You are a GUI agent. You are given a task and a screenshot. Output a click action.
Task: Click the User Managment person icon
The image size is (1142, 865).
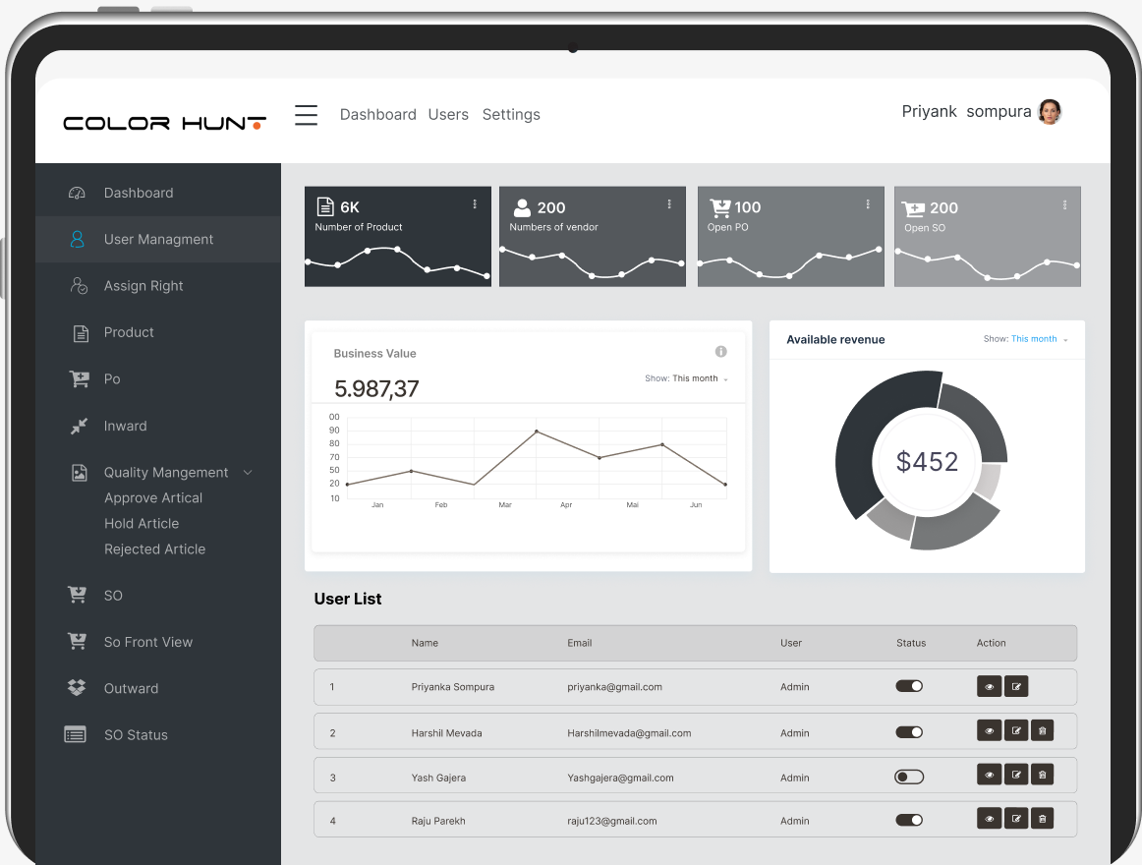78,239
